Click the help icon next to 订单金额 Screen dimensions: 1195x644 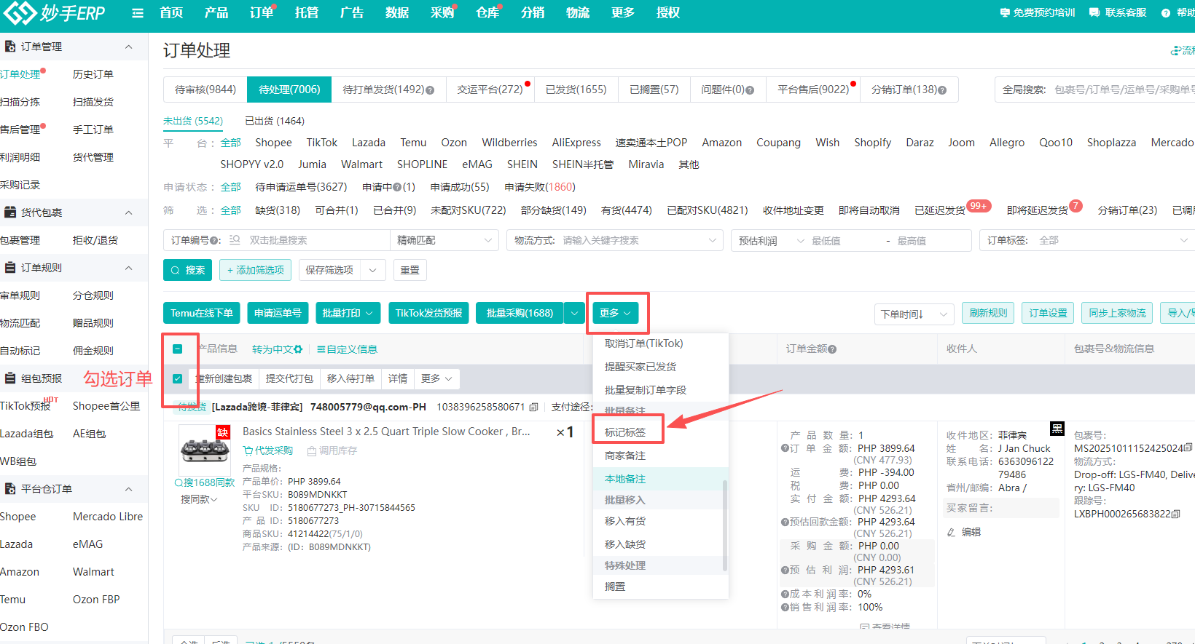(832, 349)
